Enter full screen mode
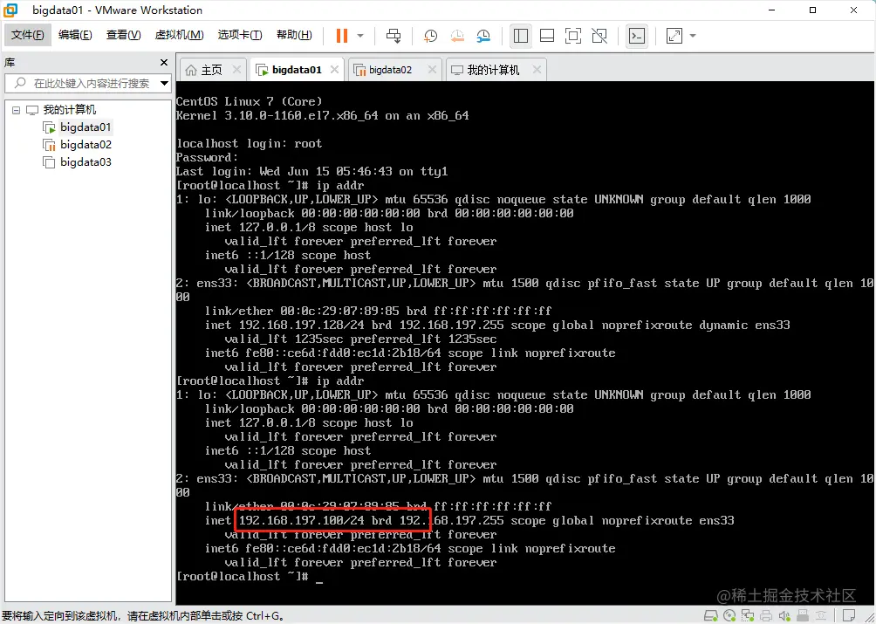Viewport: 876px width, 624px height. coord(573,36)
